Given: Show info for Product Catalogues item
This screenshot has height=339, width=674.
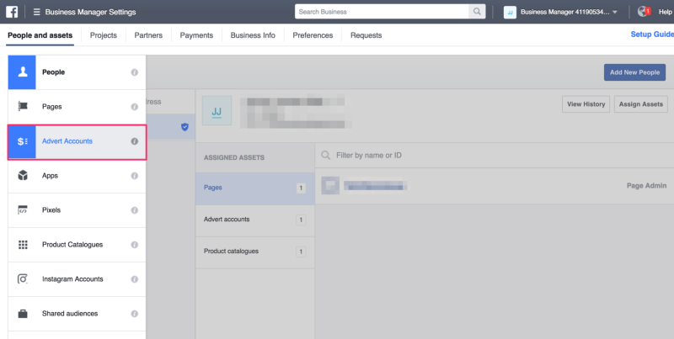Looking at the screenshot, I should (135, 245).
